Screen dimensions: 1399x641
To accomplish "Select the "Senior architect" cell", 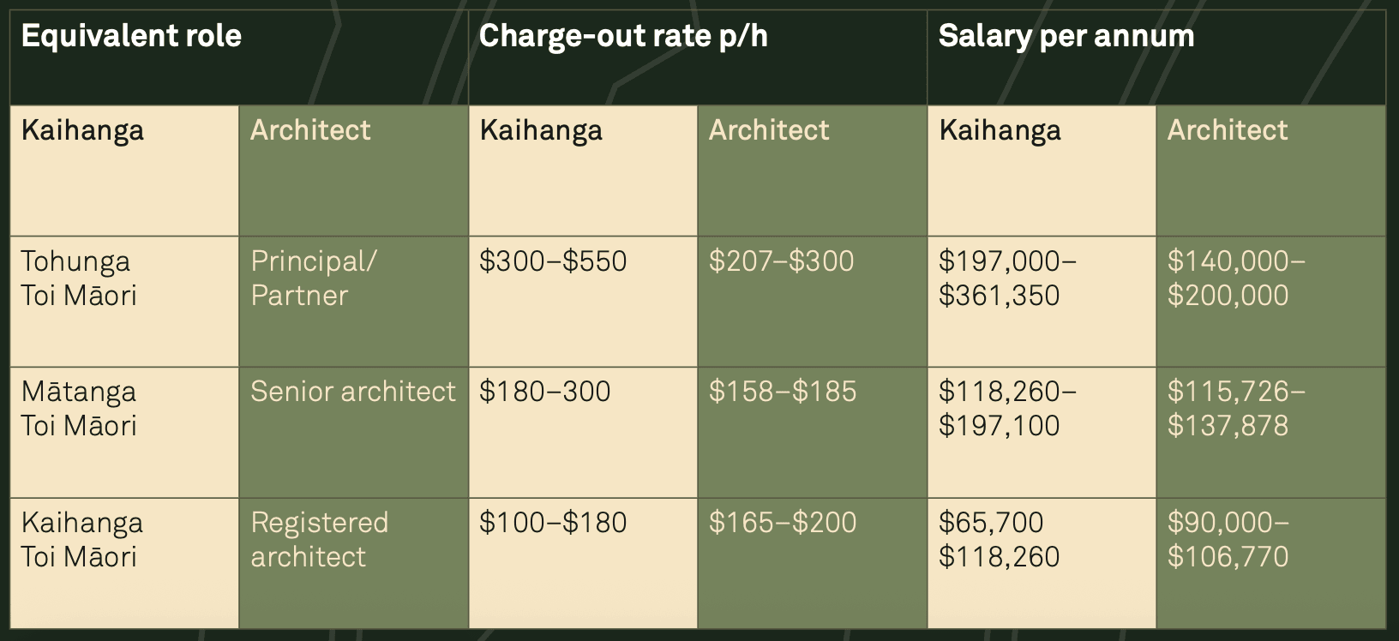I will point(352,392).
